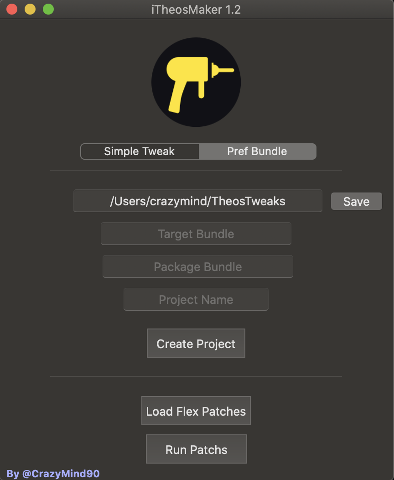This screenshot has height=480, width=394.
Task: Start the Run Patchs action
Action: tap(197, 449)
